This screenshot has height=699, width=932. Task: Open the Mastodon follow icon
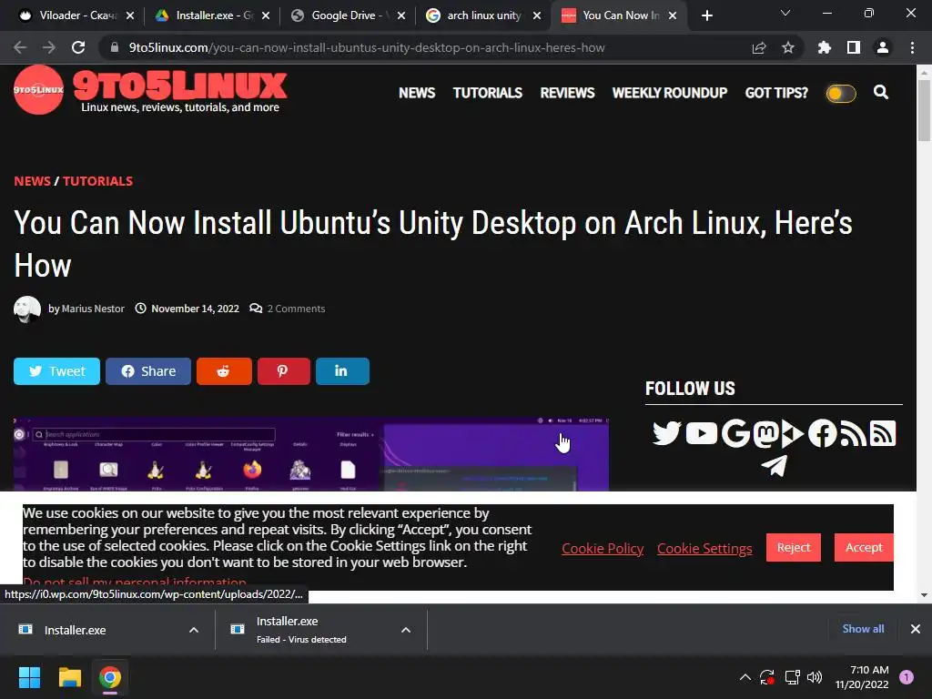click(x=766, y=433)
